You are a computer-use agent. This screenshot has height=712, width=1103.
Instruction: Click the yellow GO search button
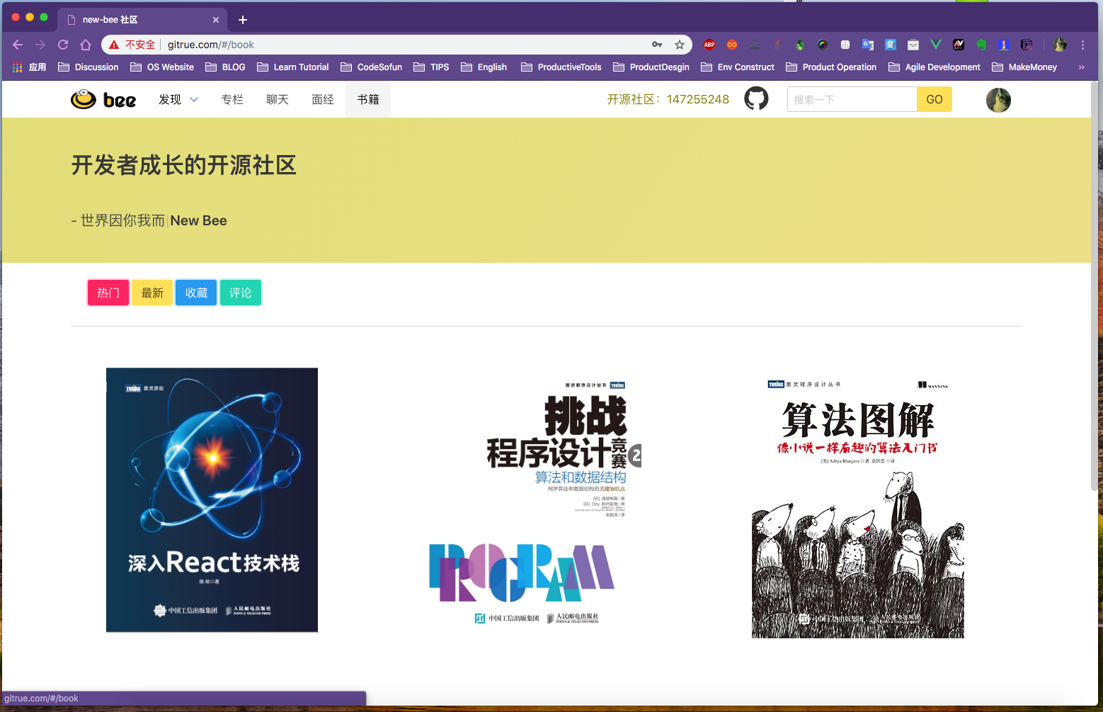(935, 99)
